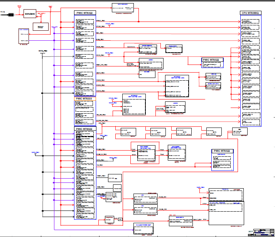This screenshot has width=275, height=237.
Task: Select the VCAM_IO_PMU rail label
Action: click(x=101, y=154)
